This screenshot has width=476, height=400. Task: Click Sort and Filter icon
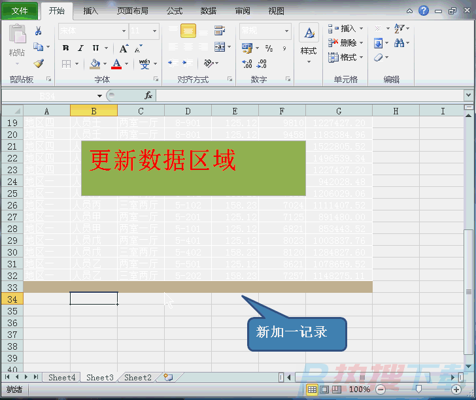[399, 28]
